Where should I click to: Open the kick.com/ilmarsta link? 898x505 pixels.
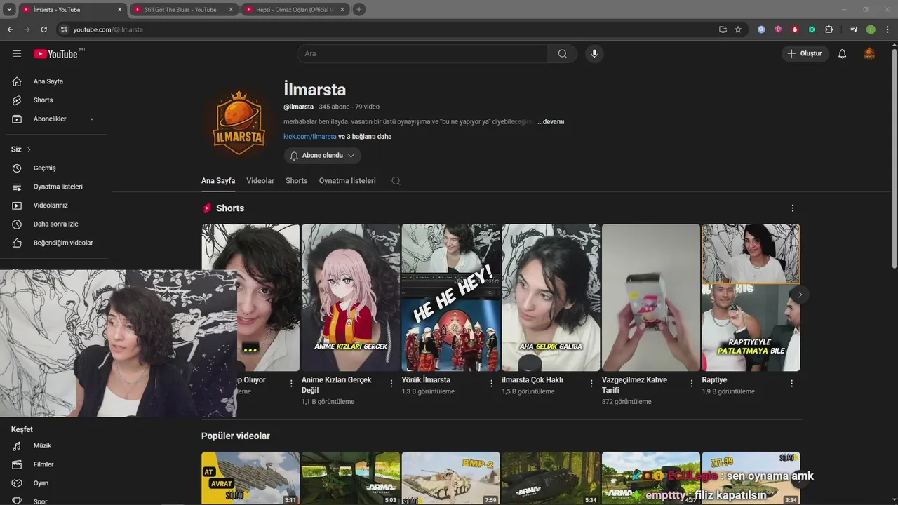310,137
